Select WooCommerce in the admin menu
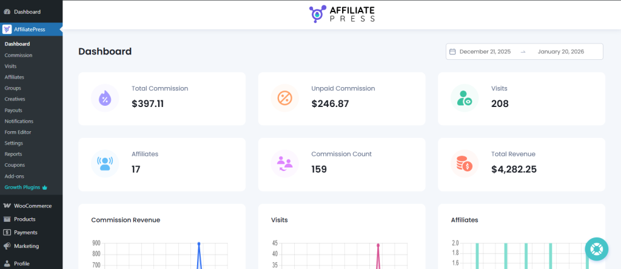This screenshot has width=621, height=269. click(x=33, y=206)
